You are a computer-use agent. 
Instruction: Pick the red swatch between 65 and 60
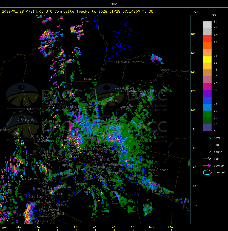pos(207,38)
